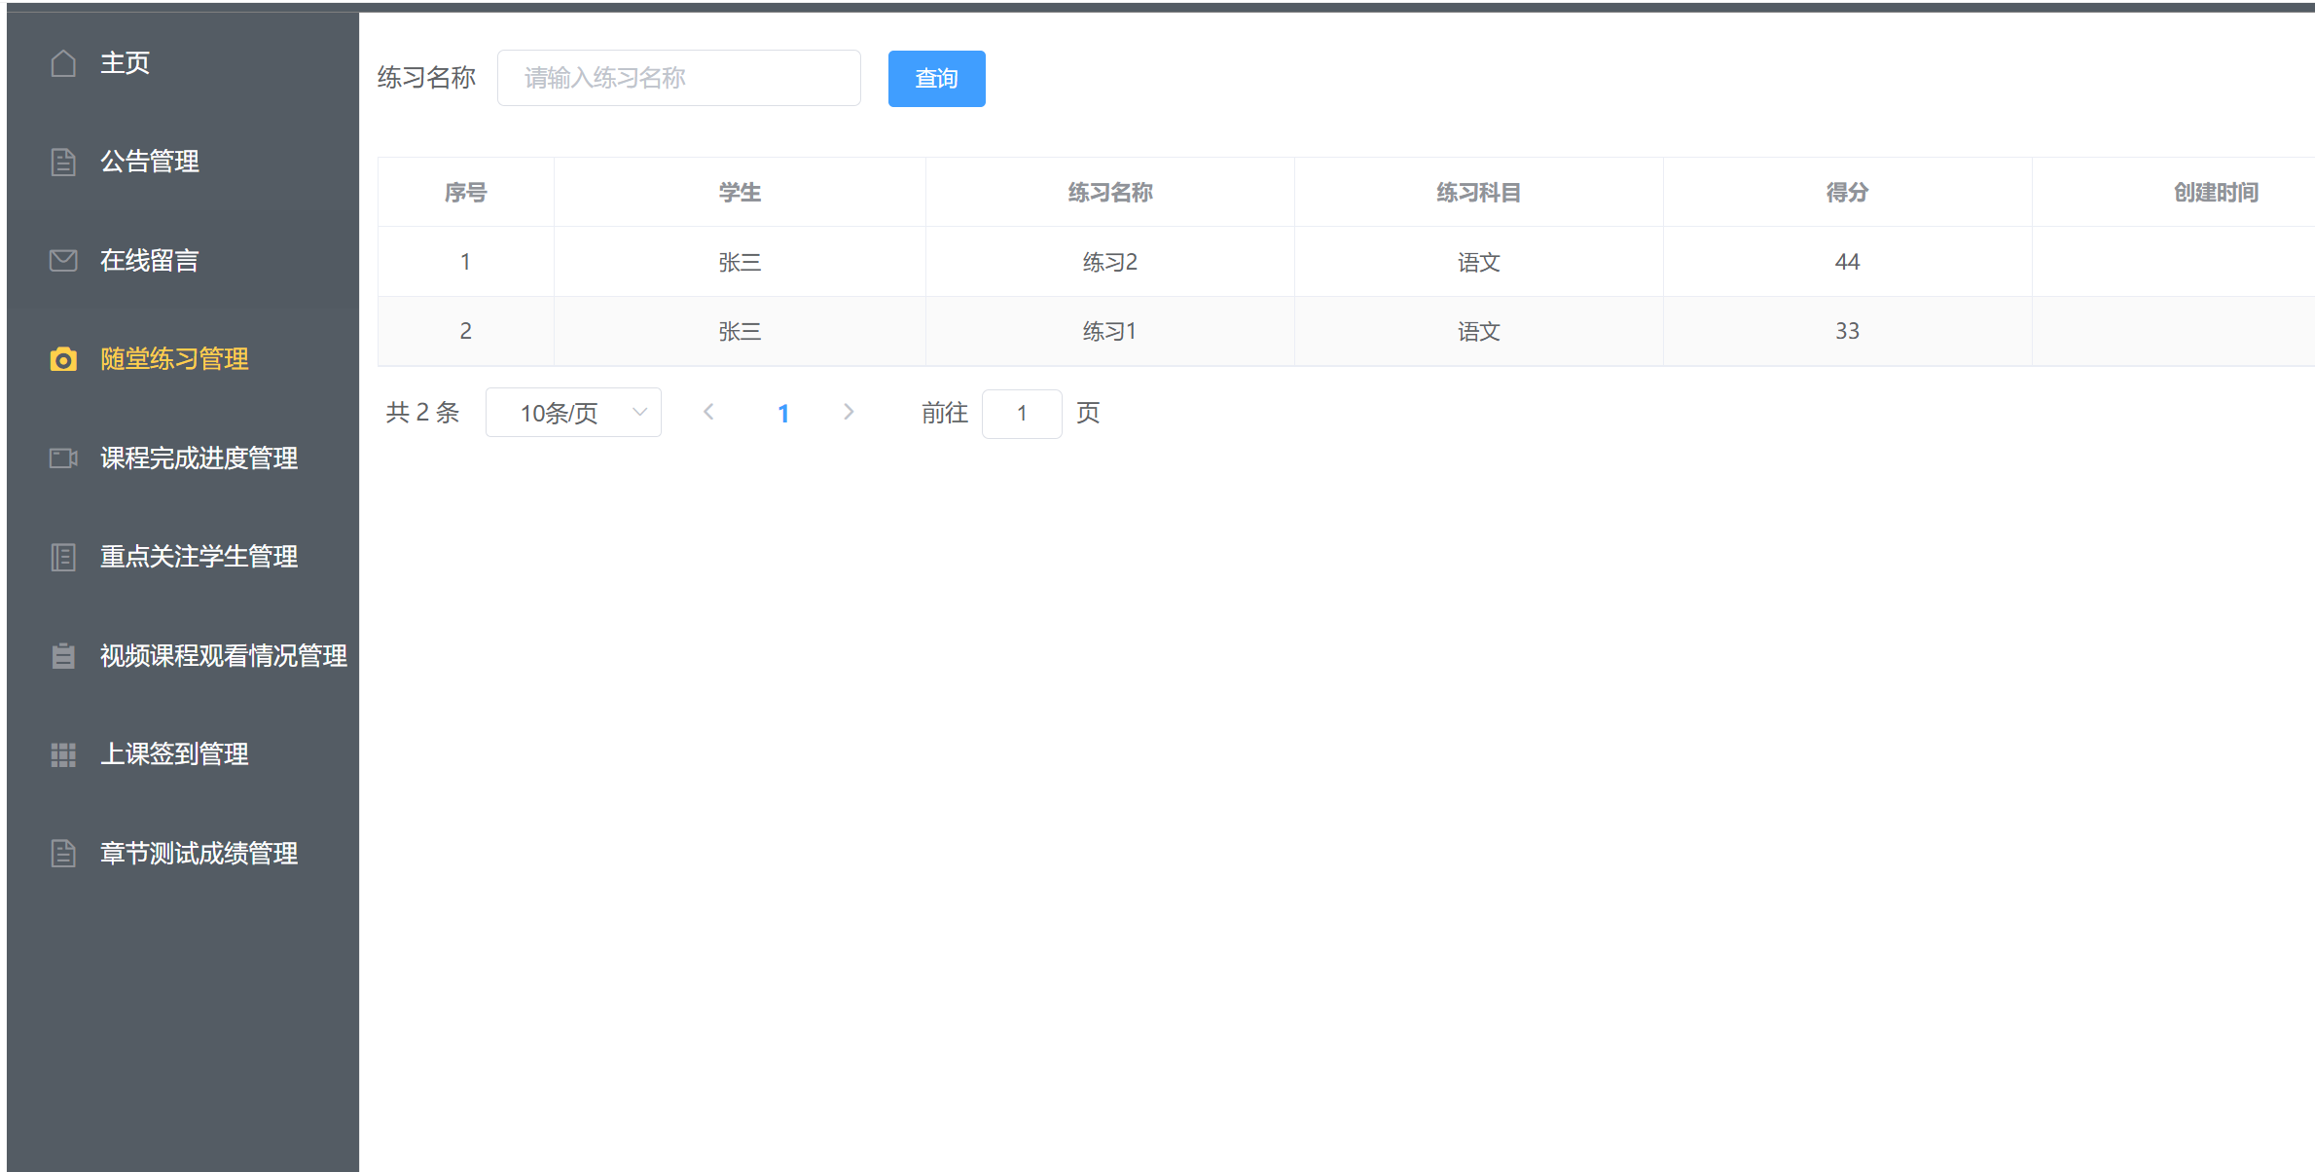The image size is (2315, 1172).
Task: Select the 公告管理 document icon
Action: point(63,161)
